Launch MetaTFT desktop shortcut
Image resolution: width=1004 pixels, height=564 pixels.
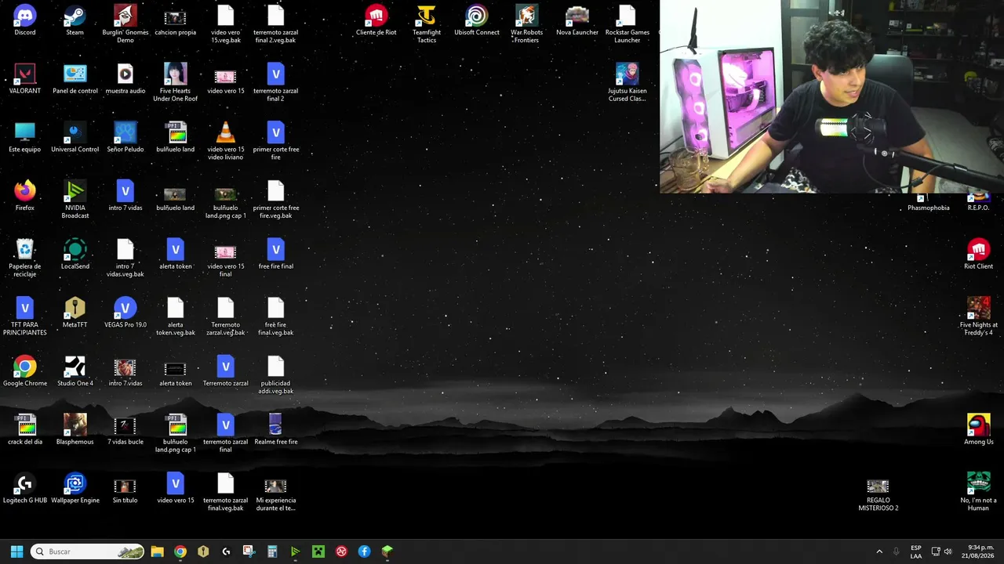[x=75, y=313]
